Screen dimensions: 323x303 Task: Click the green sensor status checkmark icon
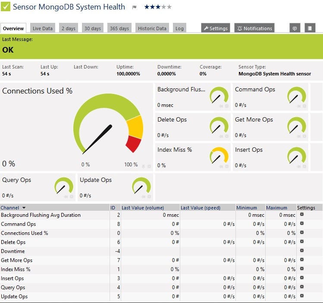6,7
